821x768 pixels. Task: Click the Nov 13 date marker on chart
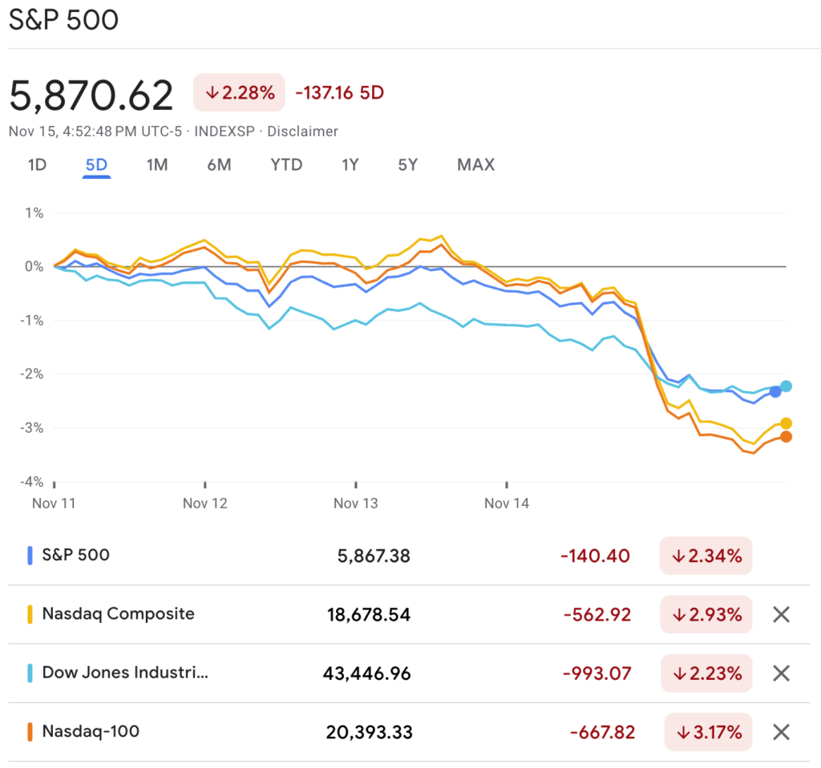pyautogui.click(x=355, y=503)
